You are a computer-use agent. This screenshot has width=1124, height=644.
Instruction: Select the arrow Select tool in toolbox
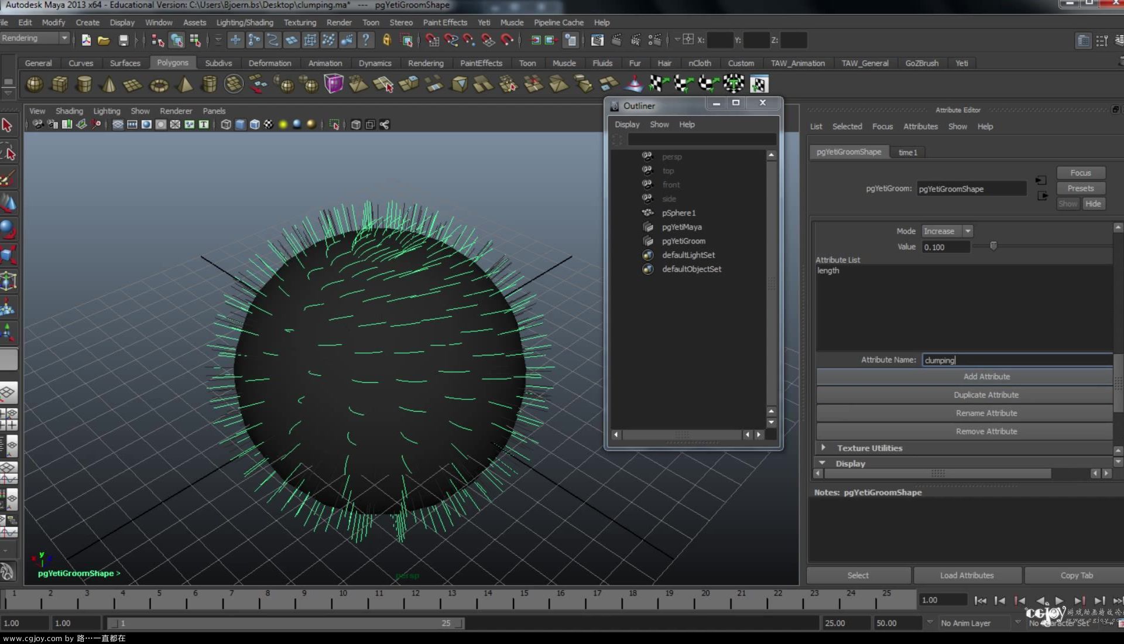pos(8,125)
